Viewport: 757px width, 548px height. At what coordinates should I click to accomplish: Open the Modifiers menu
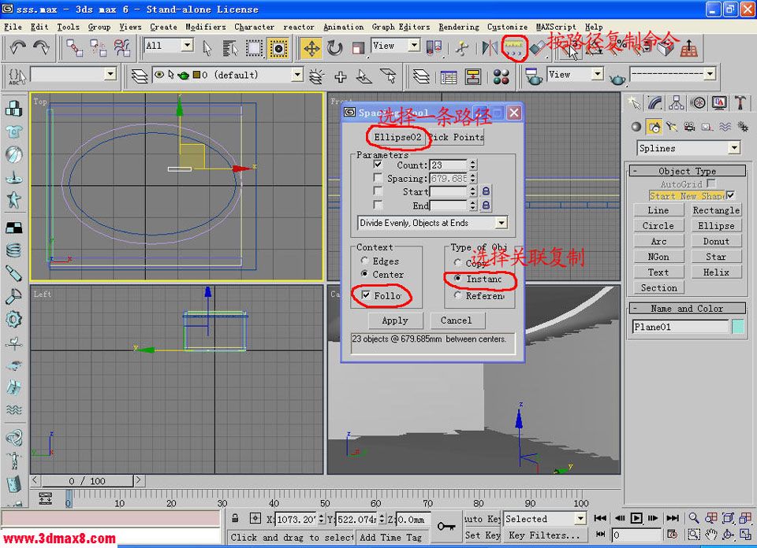coord(206,27)
